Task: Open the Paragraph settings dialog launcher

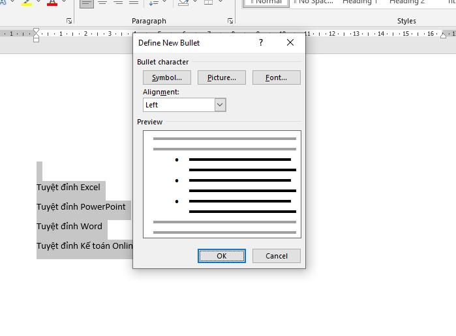Action: (230, 21)
